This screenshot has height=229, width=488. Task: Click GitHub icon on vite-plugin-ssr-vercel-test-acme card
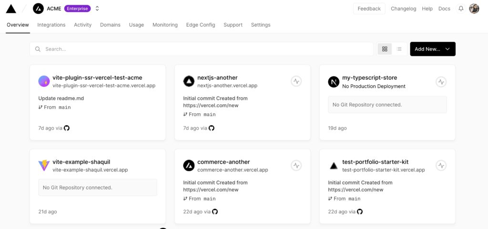[67, 128]
